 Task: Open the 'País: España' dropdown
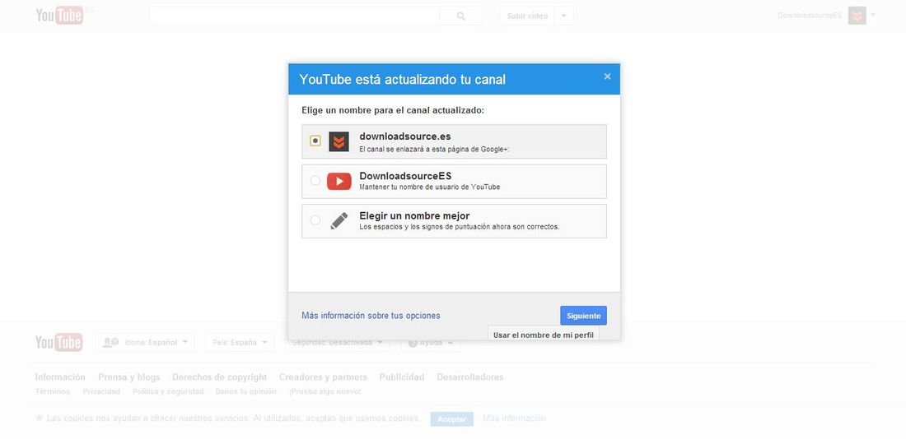pos(240,342)
